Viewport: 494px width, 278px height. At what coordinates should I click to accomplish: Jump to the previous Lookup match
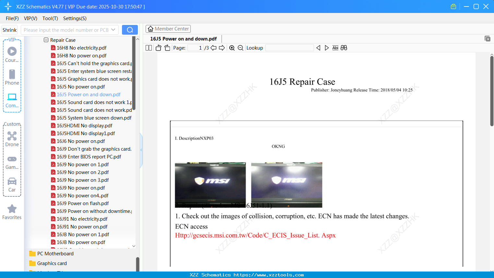point(318,48)
